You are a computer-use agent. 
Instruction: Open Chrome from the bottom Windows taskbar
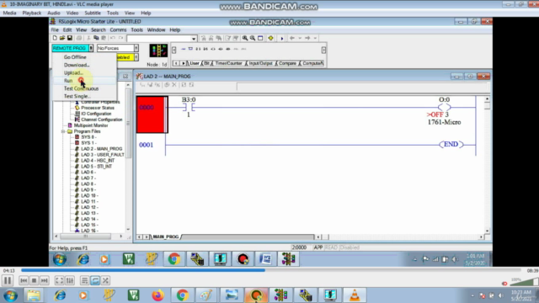[182, 295]
